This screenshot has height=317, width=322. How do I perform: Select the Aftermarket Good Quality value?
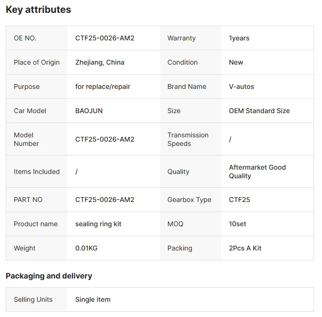[257, 172]
